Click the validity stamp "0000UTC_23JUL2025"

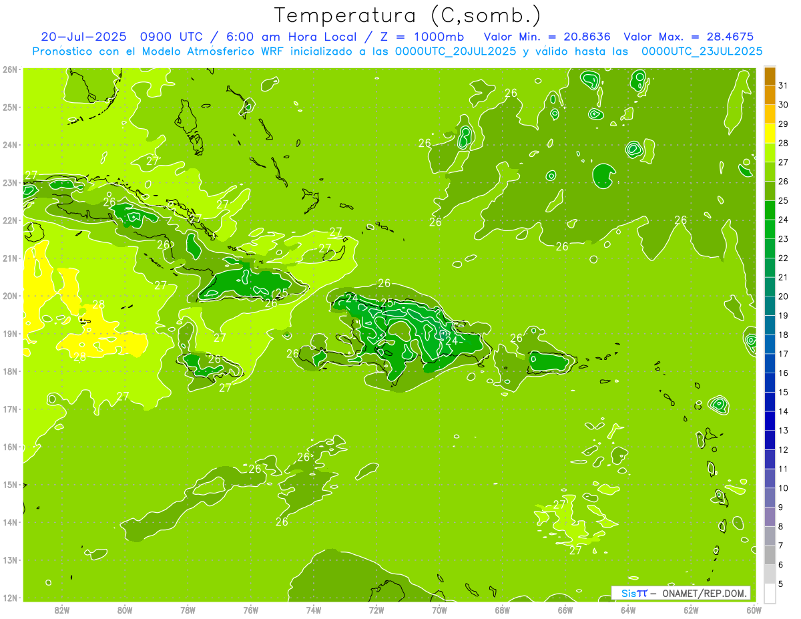tap(702, 51)
